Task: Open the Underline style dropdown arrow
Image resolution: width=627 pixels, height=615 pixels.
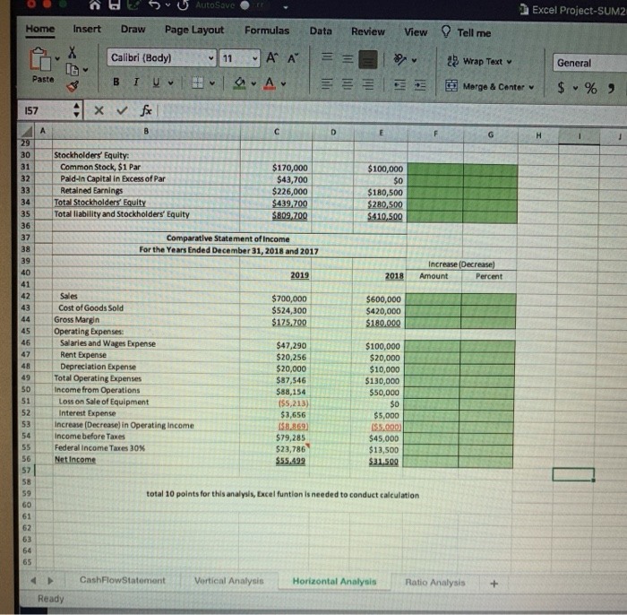Action: point(171,83)
